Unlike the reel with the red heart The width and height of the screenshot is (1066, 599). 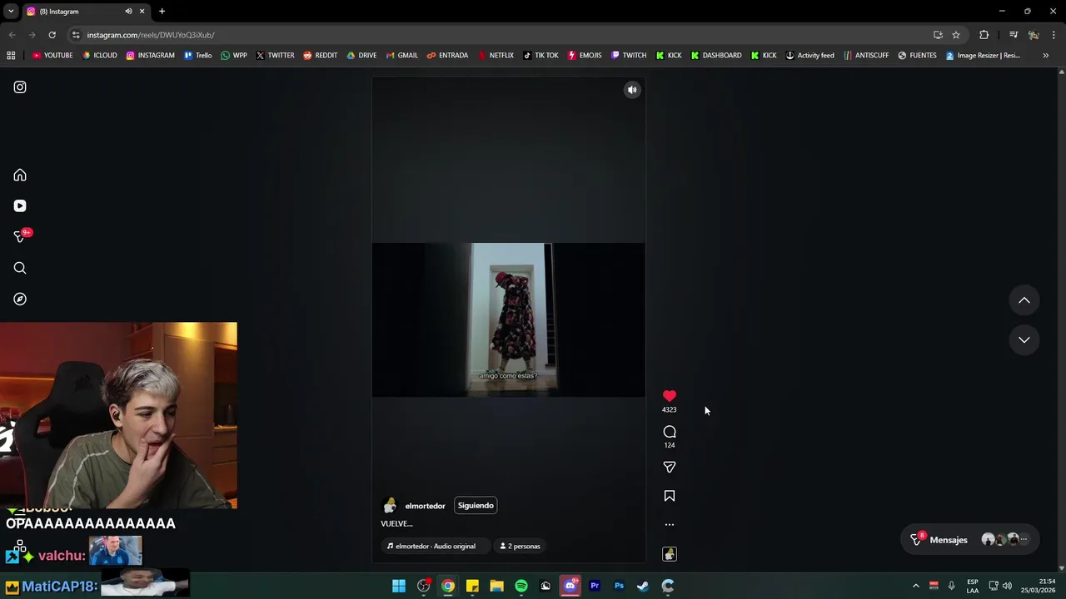pyautogui.click(x=670, y=396)
